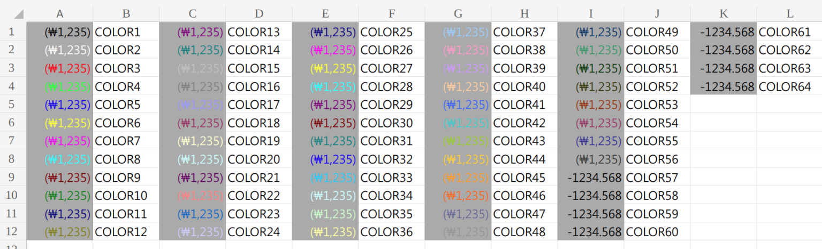
Task: Select the -1234.568 cell beside COLOR62
Action: coord(724,50)
